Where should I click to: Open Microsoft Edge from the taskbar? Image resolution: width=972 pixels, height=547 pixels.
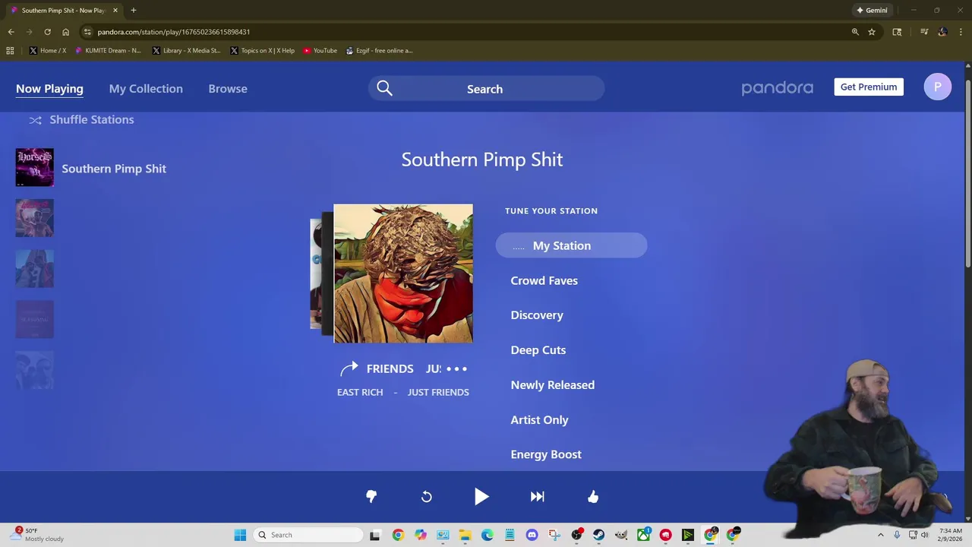point(487,535)
